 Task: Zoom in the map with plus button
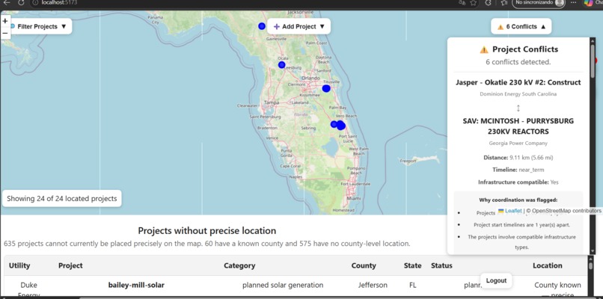(5, 21)
